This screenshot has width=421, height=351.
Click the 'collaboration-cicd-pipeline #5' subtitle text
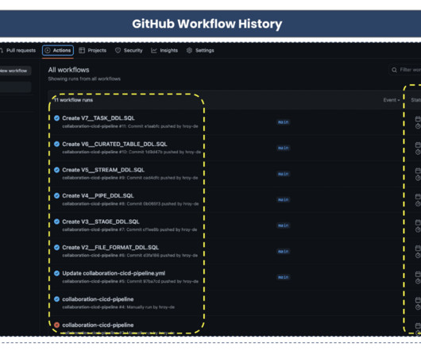click(94, 281)
